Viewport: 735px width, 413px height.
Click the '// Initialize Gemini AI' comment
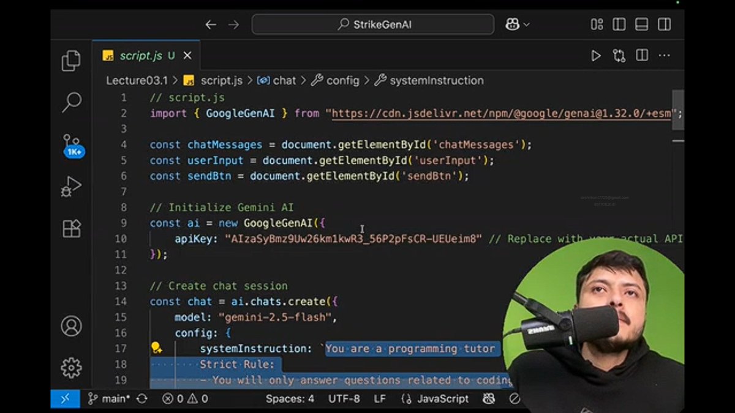(222, 207)
